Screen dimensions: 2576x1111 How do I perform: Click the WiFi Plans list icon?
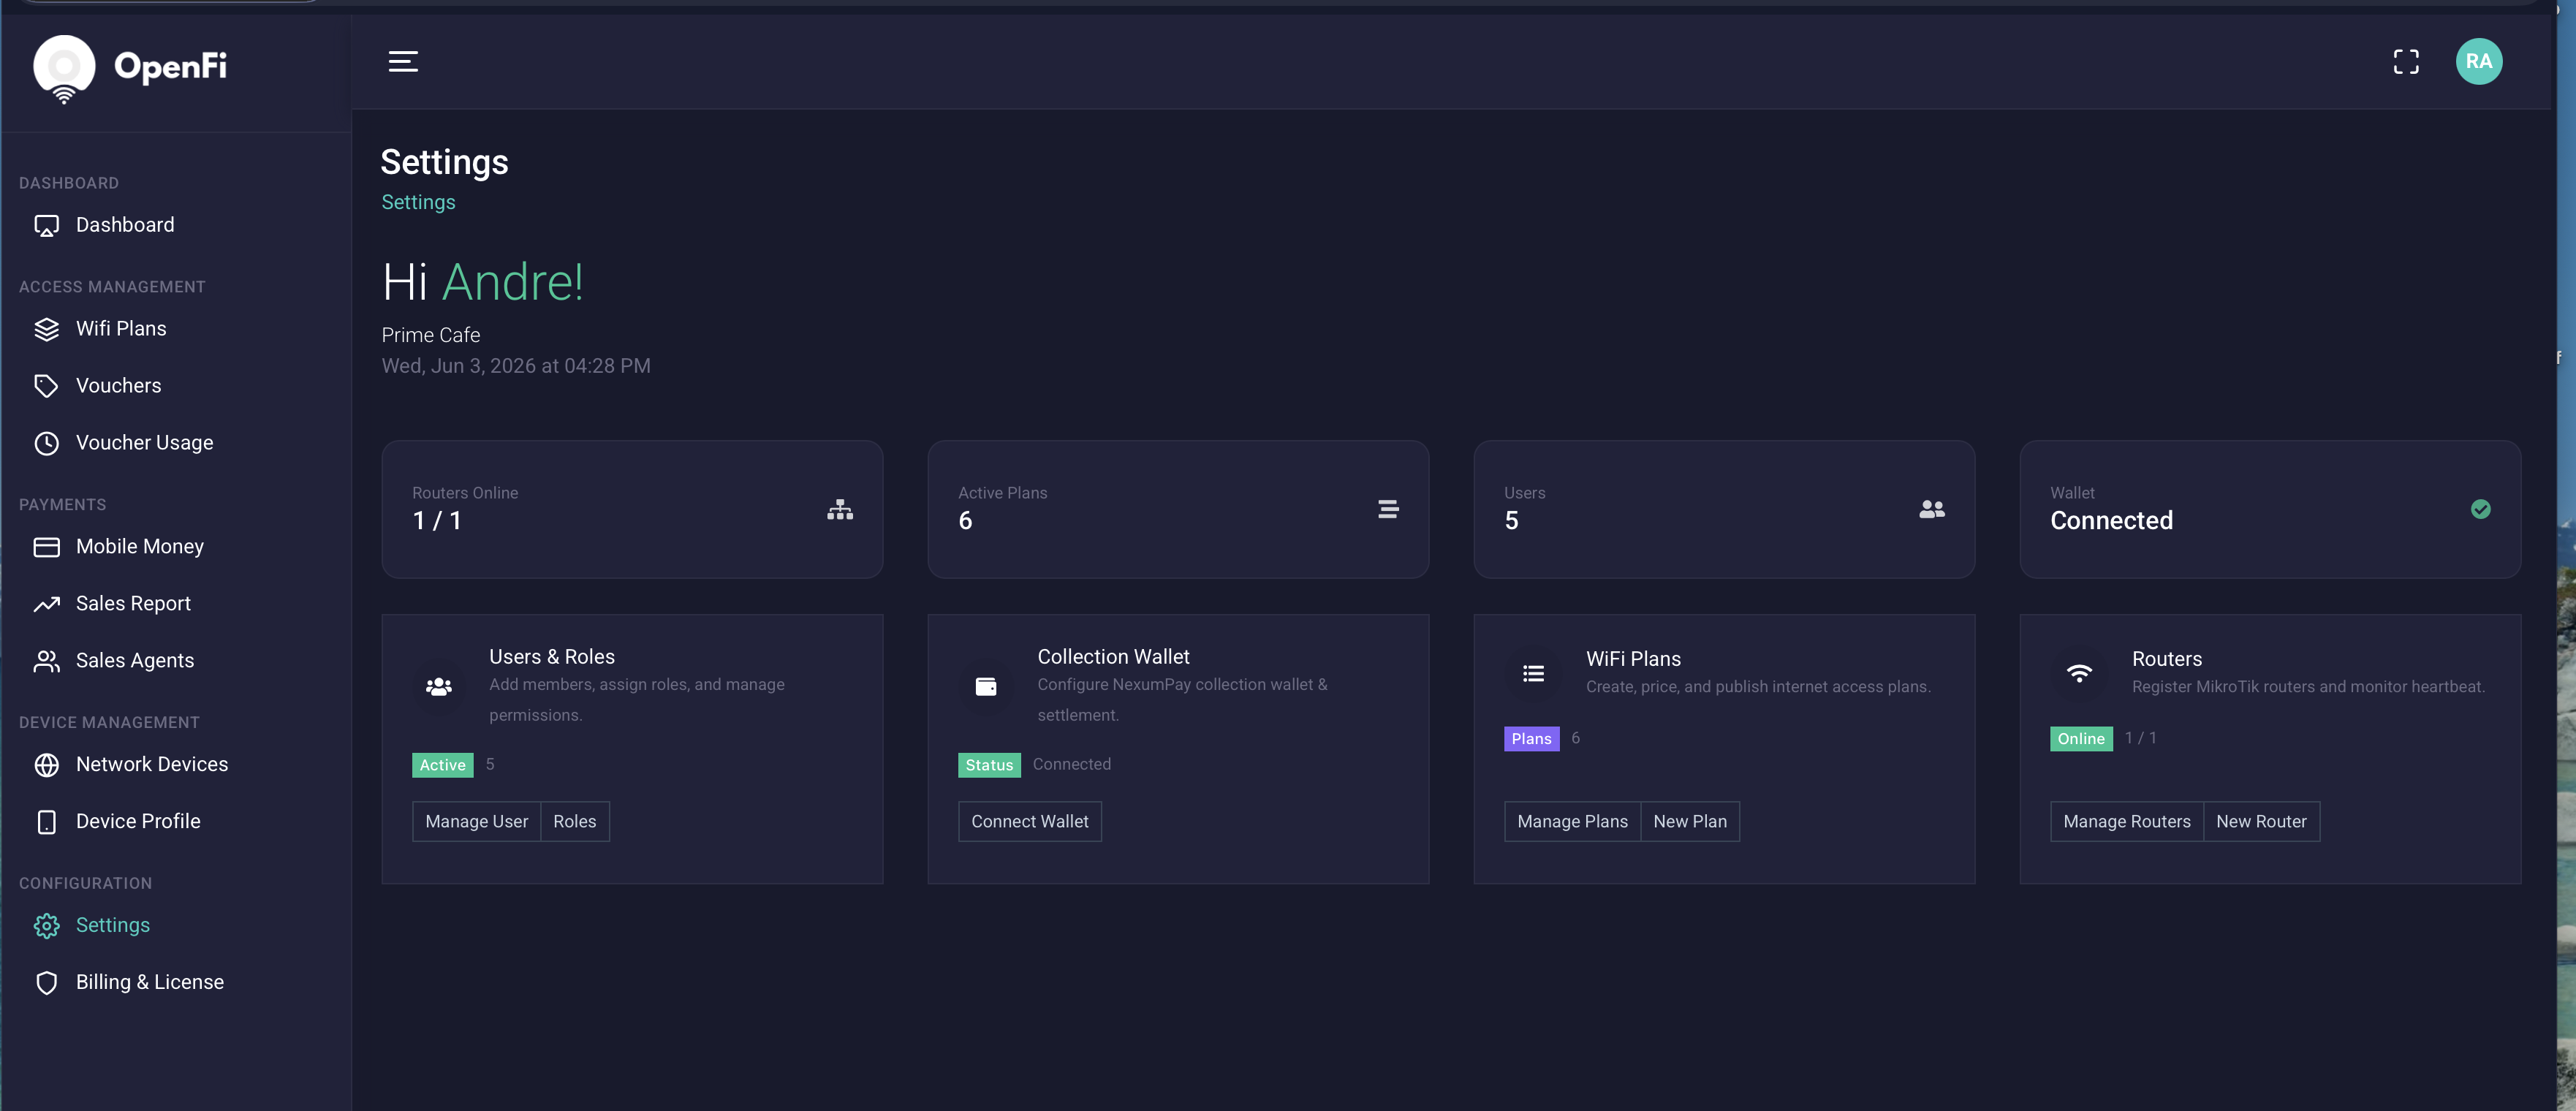tap(1533, 673)
